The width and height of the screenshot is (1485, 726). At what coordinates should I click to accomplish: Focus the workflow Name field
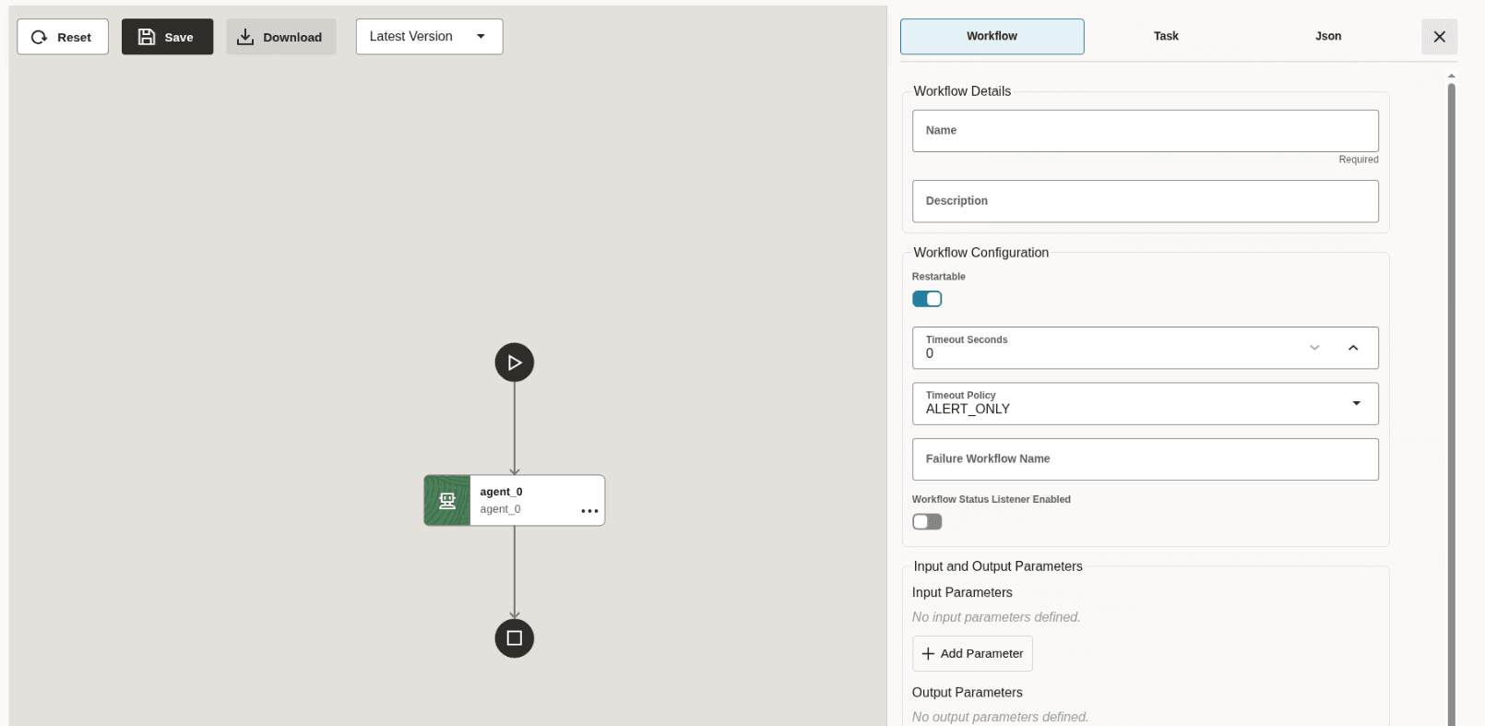pos(1145,131)
